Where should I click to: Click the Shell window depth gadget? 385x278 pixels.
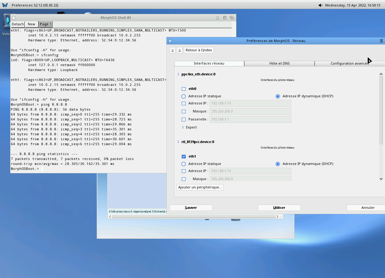(x=231, y=18)
